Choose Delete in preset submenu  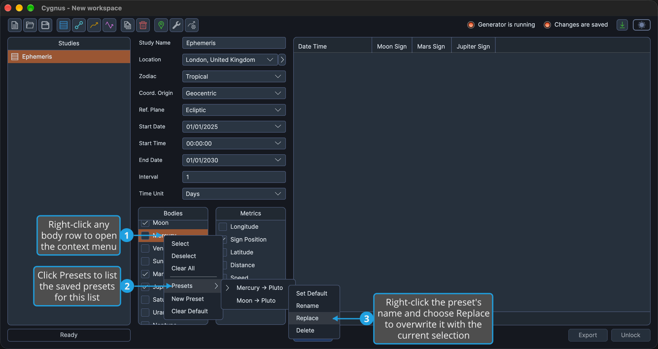click(314, 330)
